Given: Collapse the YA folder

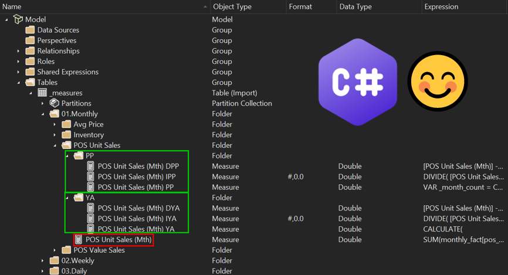Looking at the screenshot, I should tap(67, 198).
